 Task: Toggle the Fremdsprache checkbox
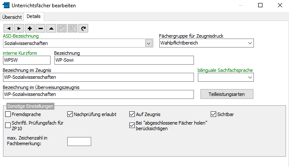tap(8, 114)
